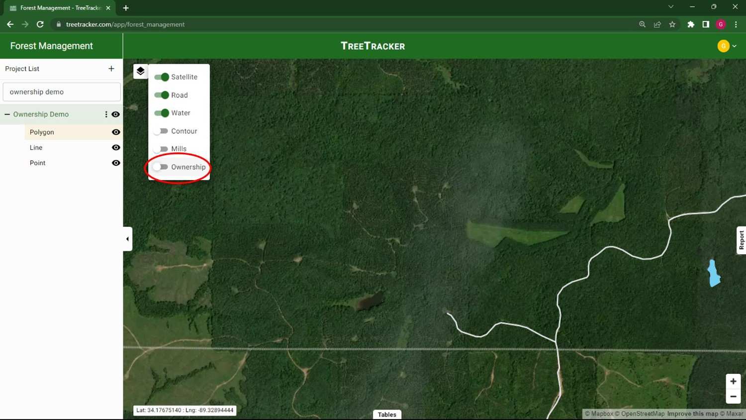Click the Report tab on the right edge
This screenshot has height=420, width=746.
(x=741, y=240)
